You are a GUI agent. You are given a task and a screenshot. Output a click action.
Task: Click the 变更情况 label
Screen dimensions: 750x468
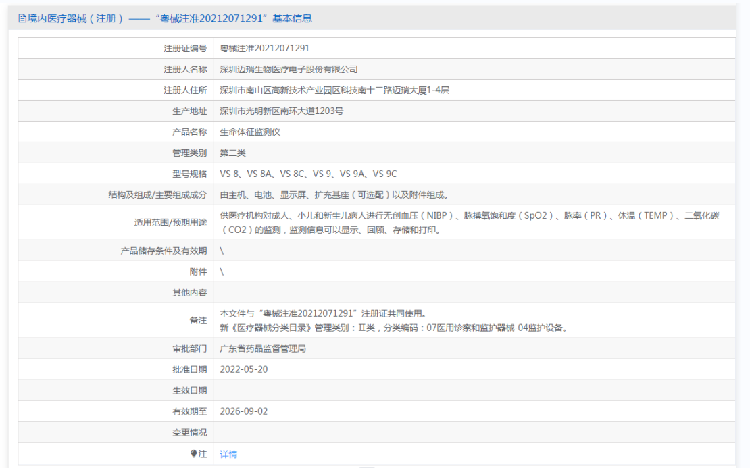pyautogui.click(x=189, y=433)
